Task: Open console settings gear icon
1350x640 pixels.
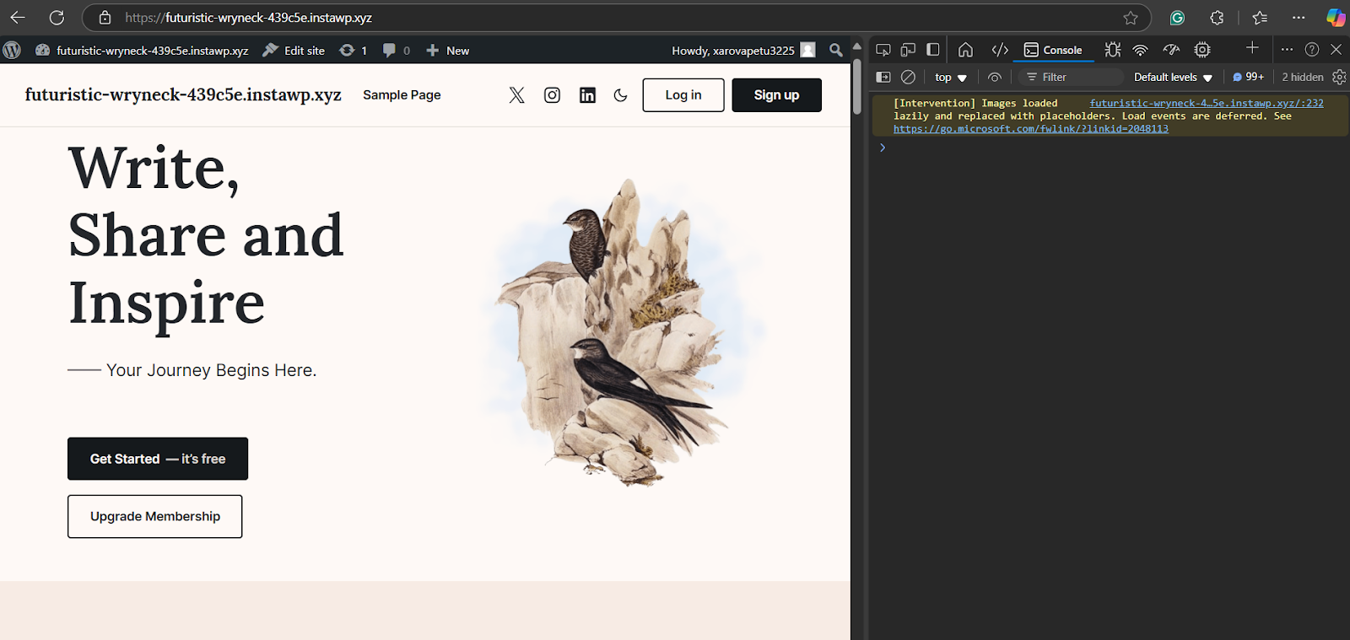Action: (1339, 77)
